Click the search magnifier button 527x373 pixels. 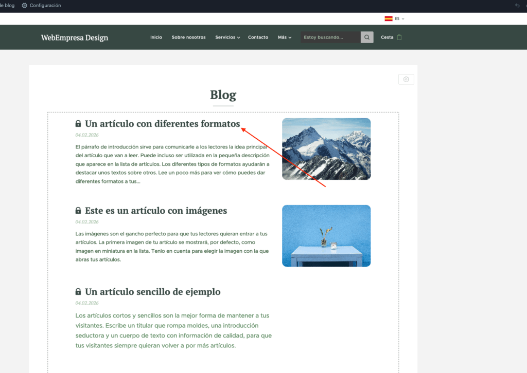(367, 37)
